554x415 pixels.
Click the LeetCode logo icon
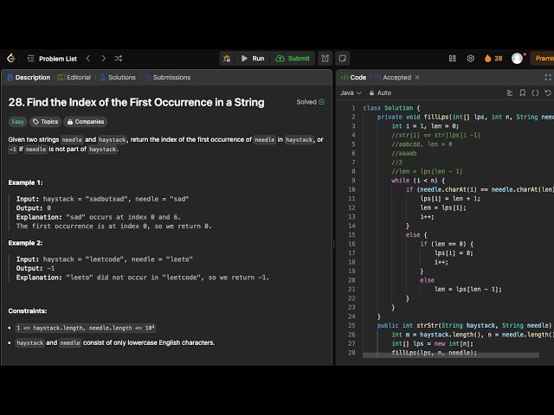coord(11,58)
